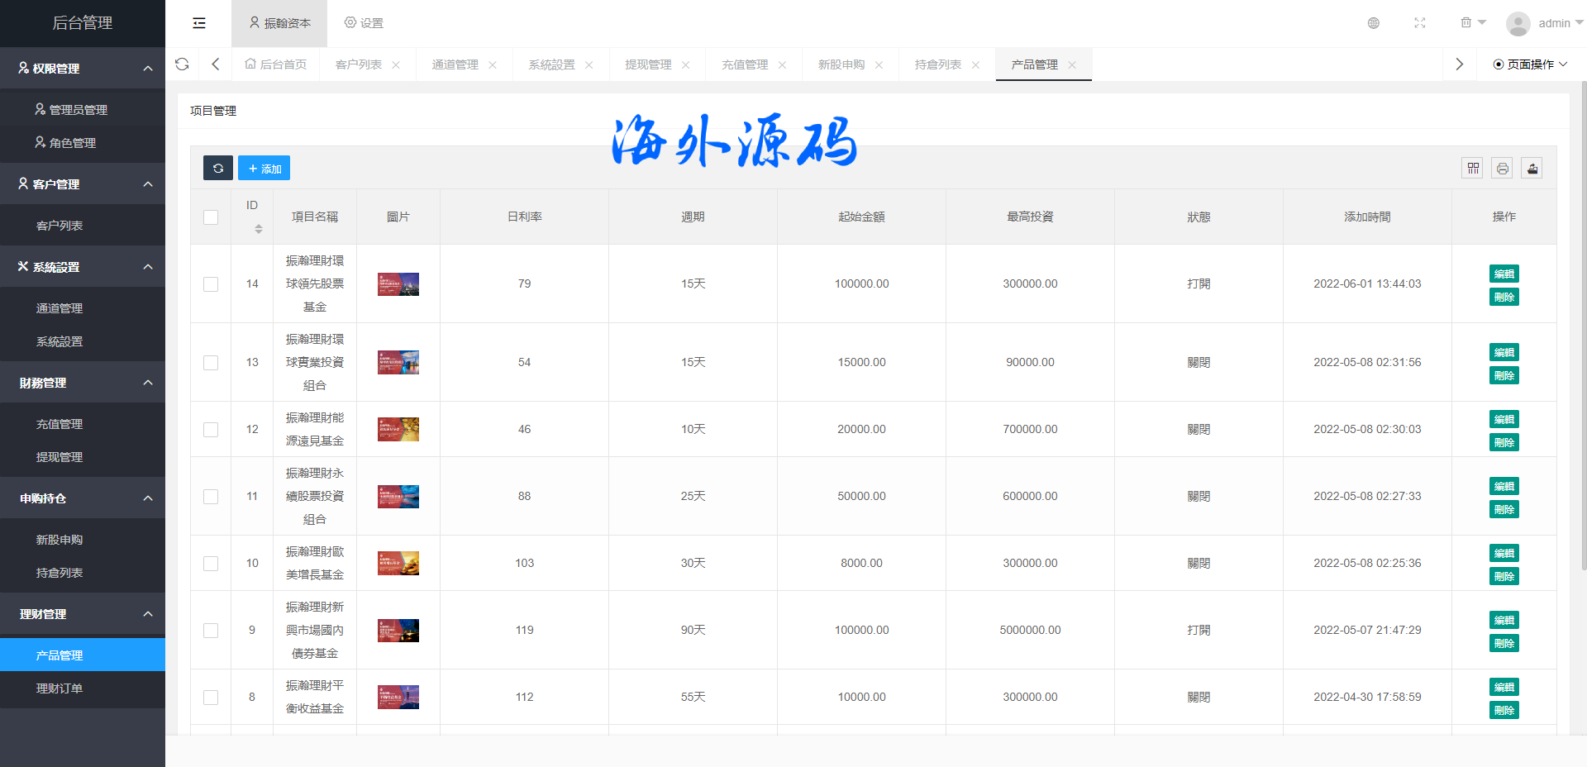
Task: Collapse the sidebar with the menu toggle icon
Action: point(199,23)
